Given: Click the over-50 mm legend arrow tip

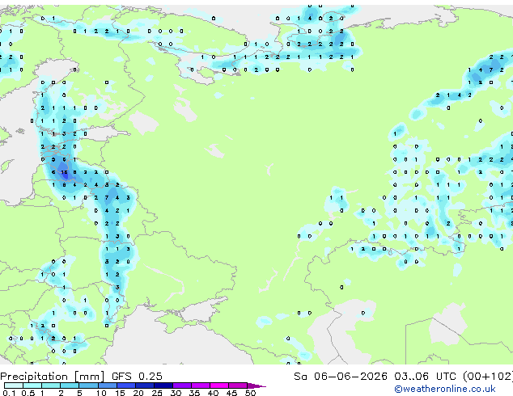Looking at the screenshot, I should [x=256, y=385].
